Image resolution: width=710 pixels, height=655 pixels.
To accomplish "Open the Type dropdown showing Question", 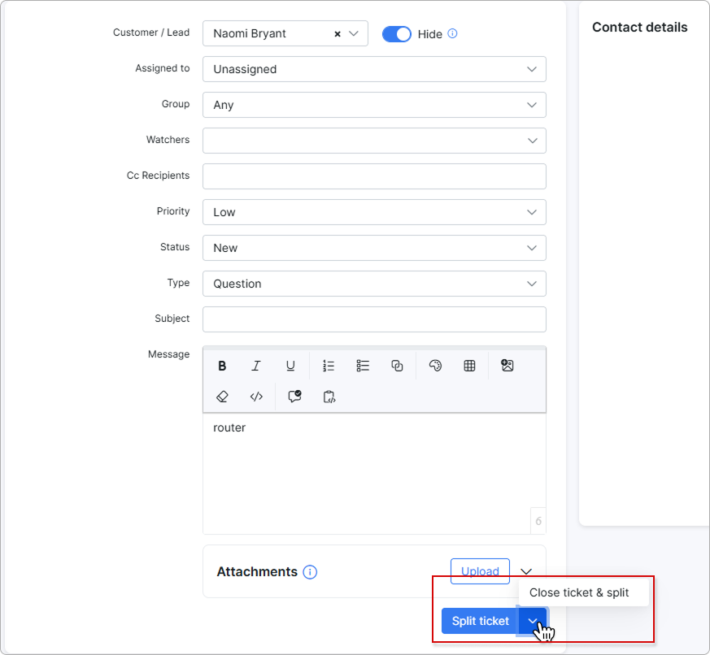I will click(374, 284).
